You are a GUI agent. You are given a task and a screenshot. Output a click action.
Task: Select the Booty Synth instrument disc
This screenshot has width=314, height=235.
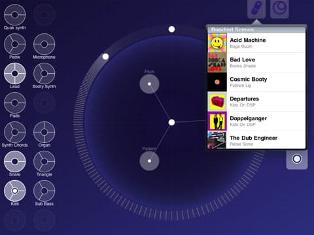[x=44, y=74]
